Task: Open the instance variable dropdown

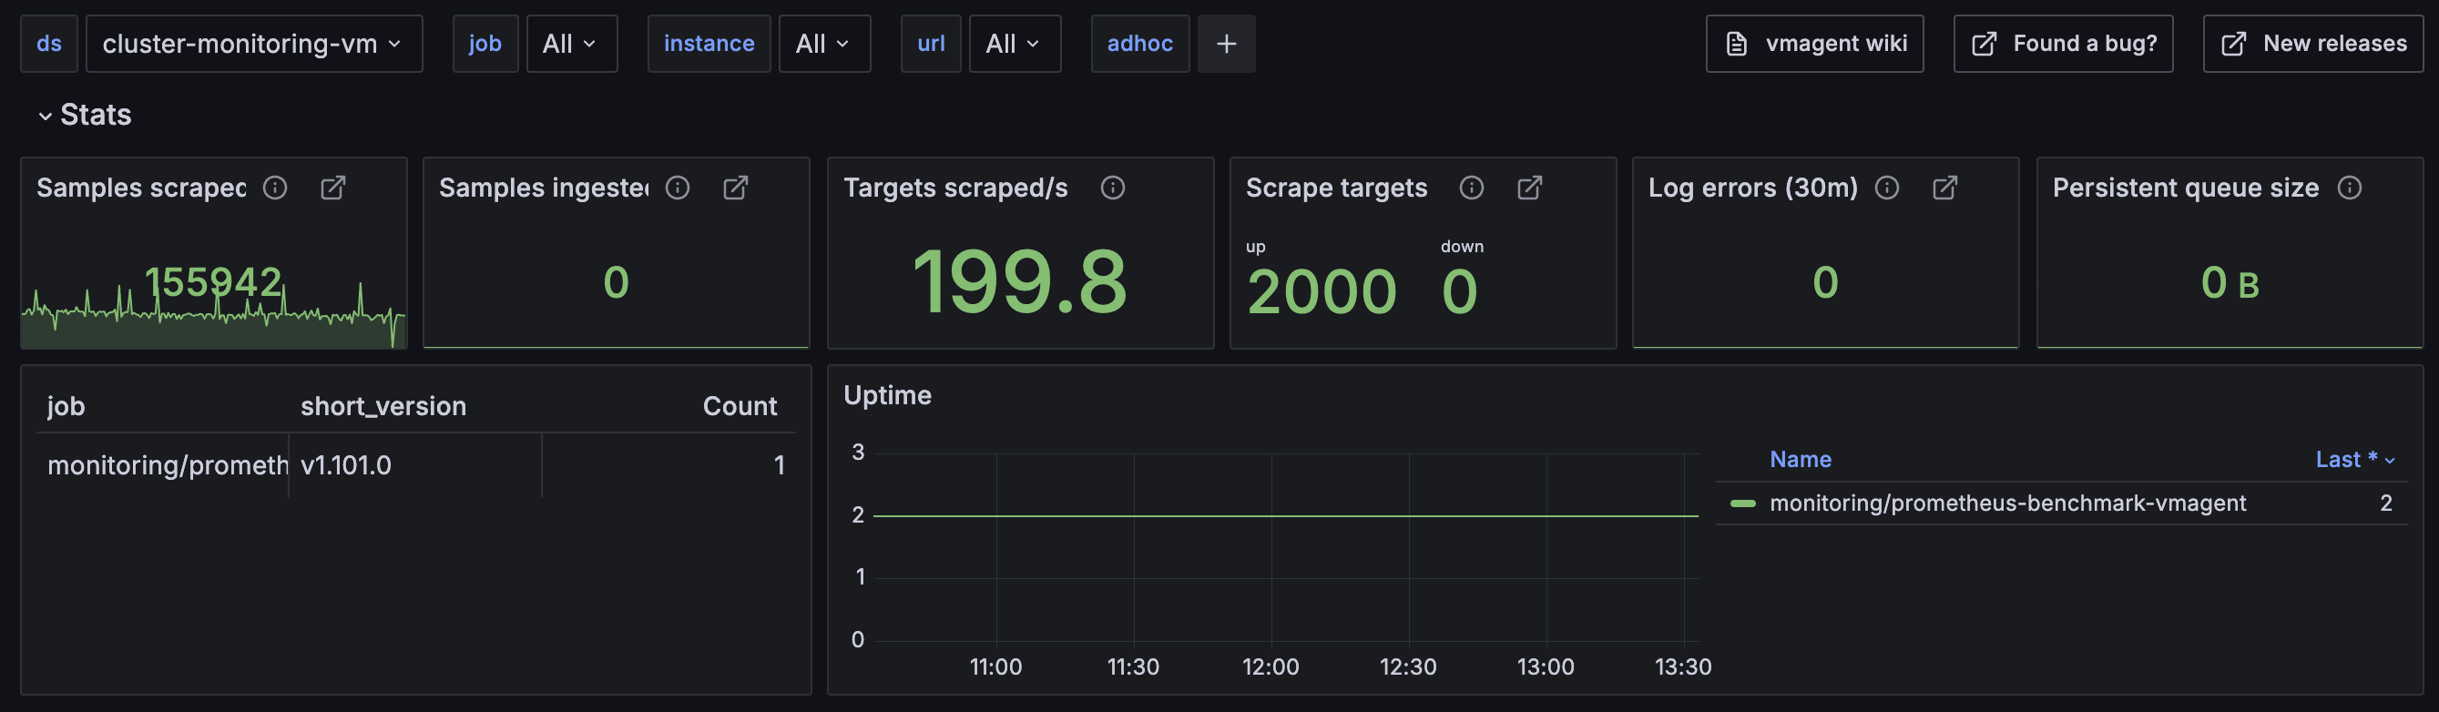Action: coord(822,44)
